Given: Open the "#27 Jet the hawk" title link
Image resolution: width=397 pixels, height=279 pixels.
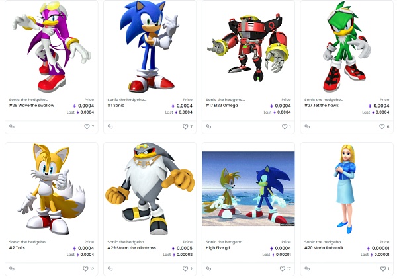Looking at the screenshot, I should pos(323,106).
